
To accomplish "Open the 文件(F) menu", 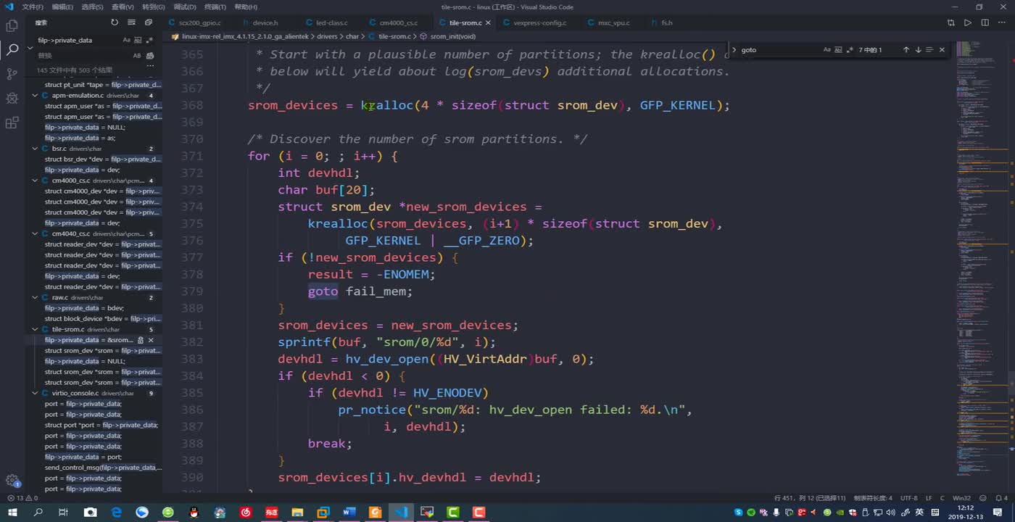I will [x=33, y=7].
